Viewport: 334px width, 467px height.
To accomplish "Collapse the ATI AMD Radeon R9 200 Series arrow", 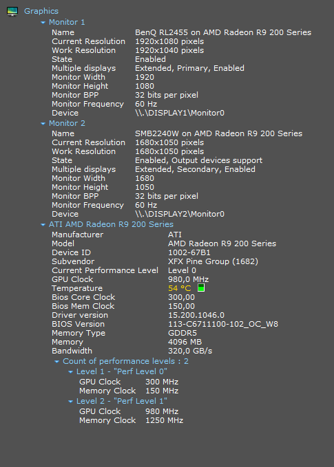I will (43, 225).
